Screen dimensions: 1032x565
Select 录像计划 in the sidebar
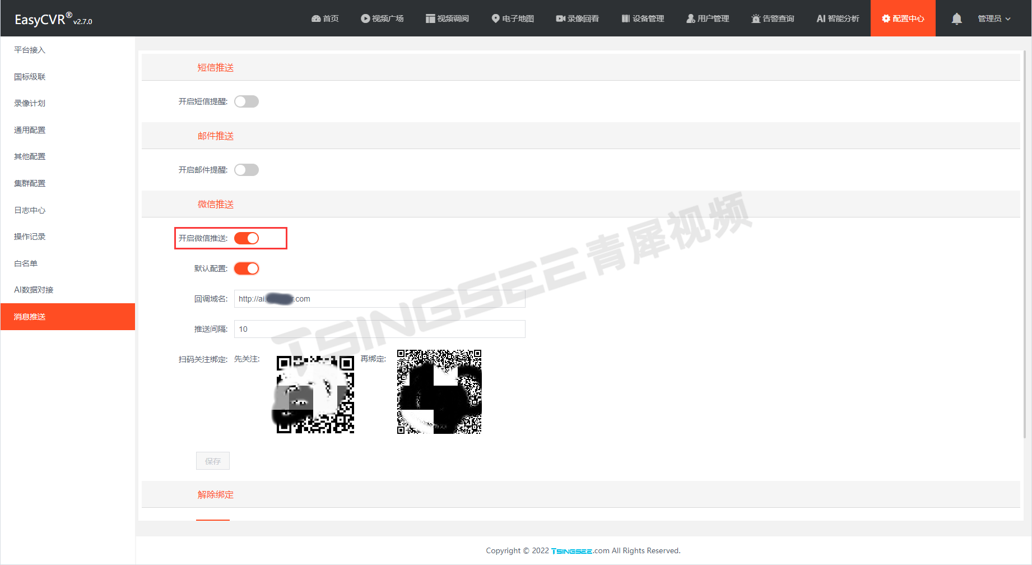tap(68, 103)
